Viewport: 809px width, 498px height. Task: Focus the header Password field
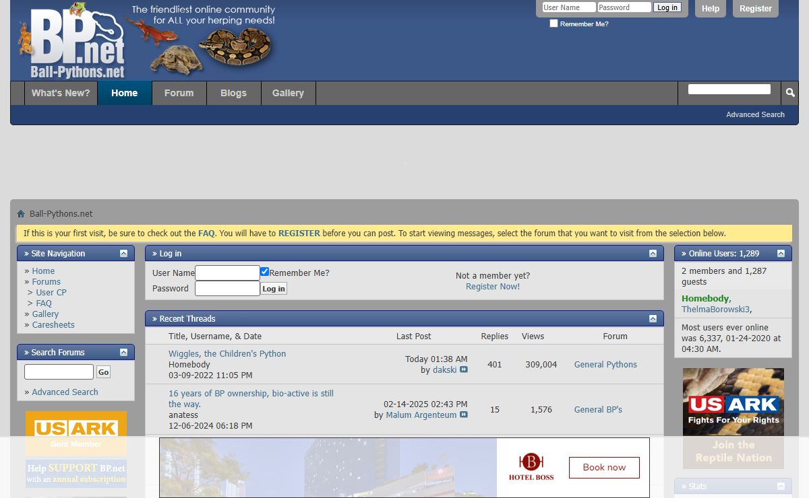pyautogui.click(x=624, y=7)
